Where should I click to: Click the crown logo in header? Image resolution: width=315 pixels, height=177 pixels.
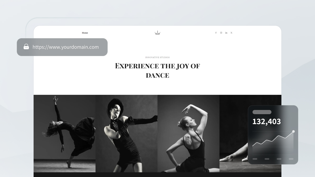157,33
